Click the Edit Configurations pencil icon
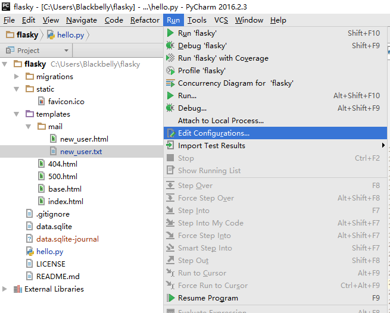This screenshot has height=313, width=390. 171,133
